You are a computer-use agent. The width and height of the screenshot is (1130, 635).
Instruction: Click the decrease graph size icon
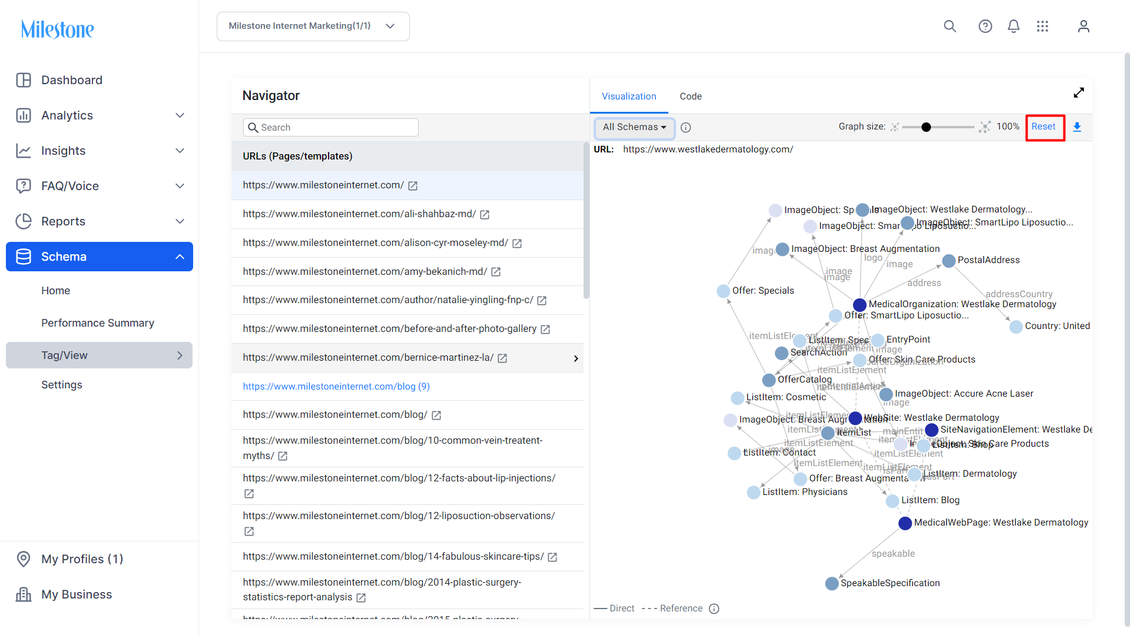894,127
